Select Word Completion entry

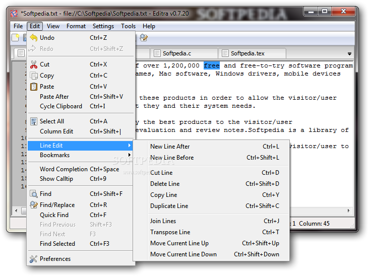(x=80, y=169)
